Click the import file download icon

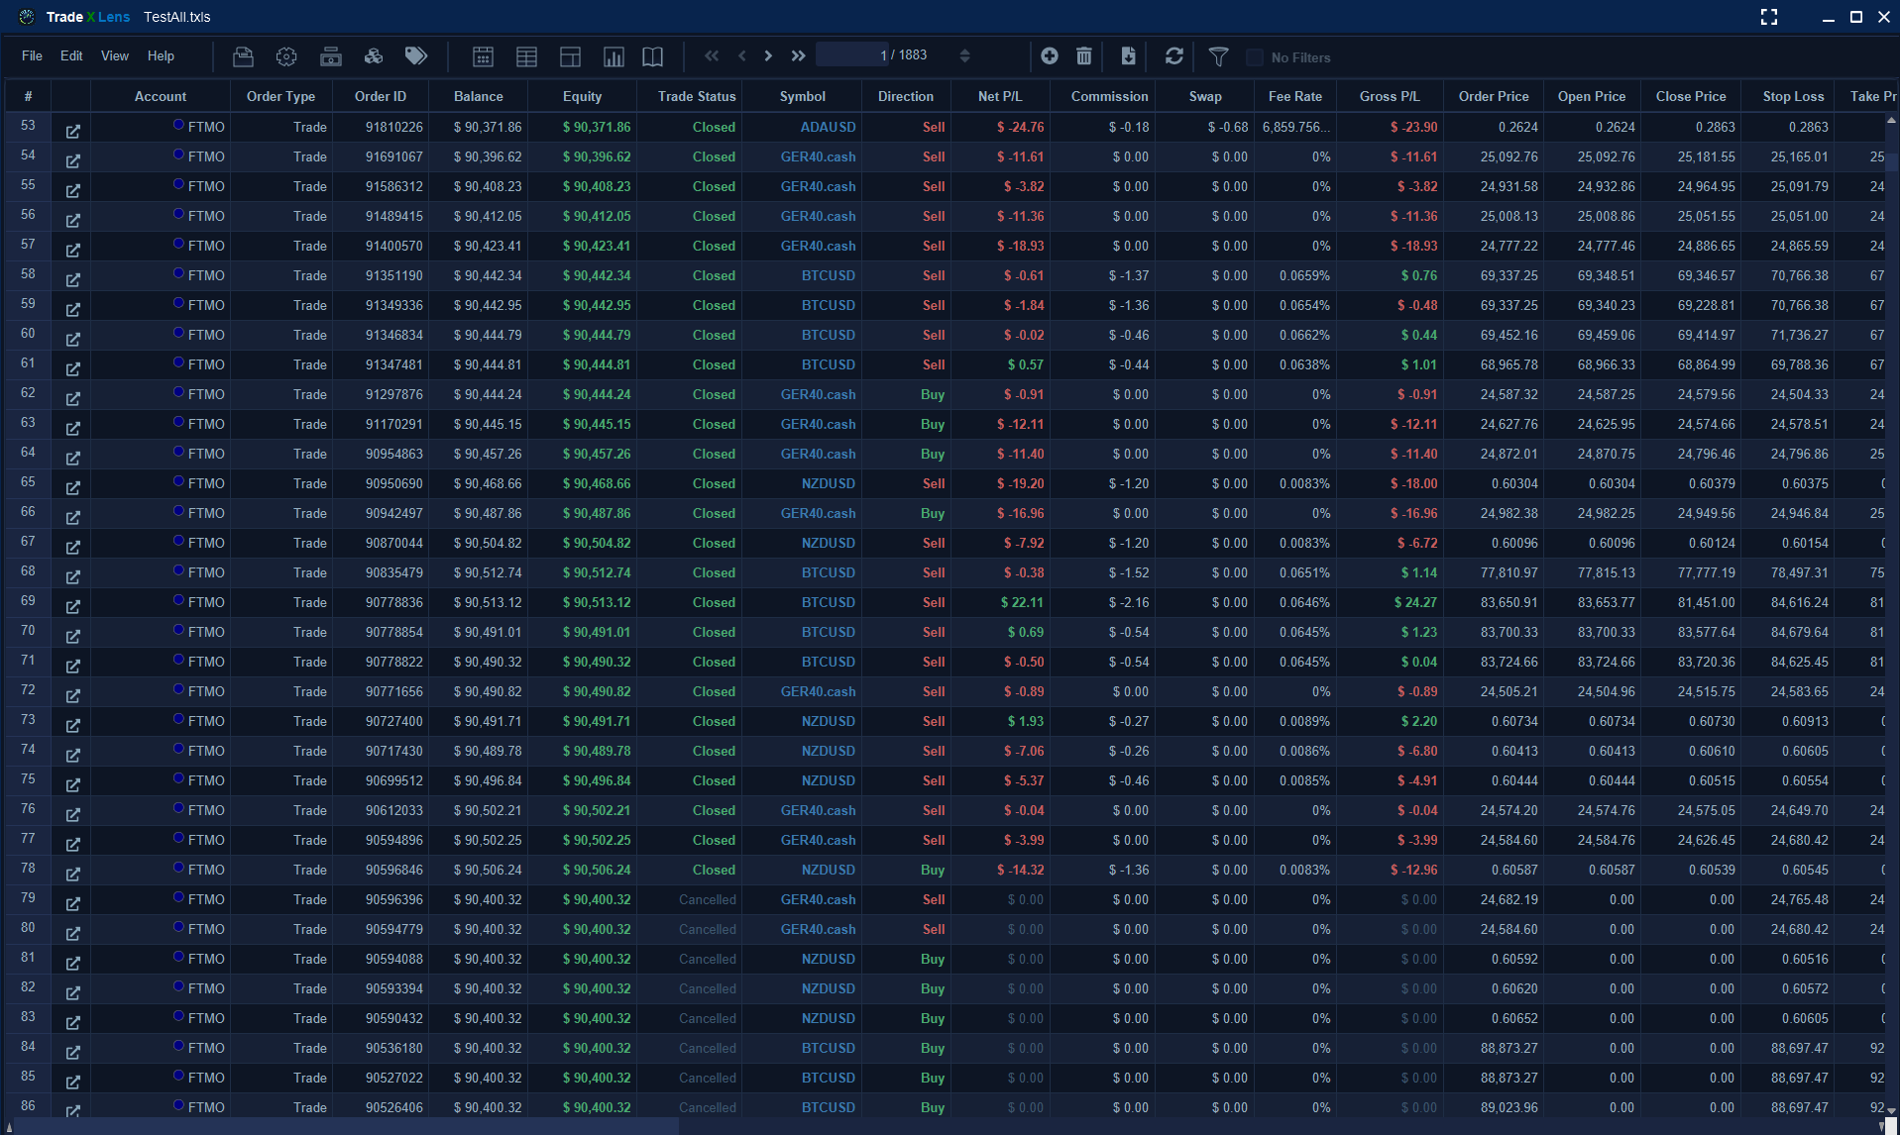1128,56
